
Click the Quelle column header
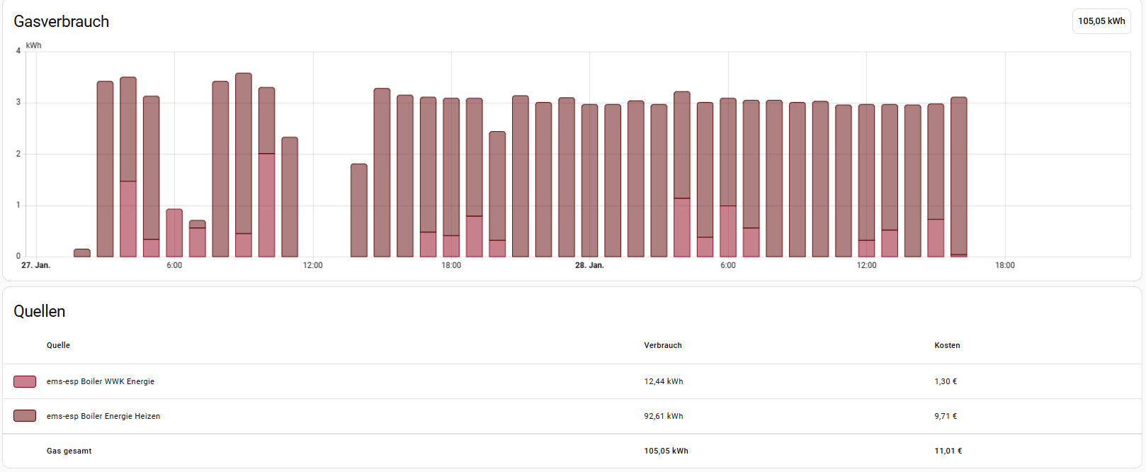pyautogui.click(x=58, y=345)
